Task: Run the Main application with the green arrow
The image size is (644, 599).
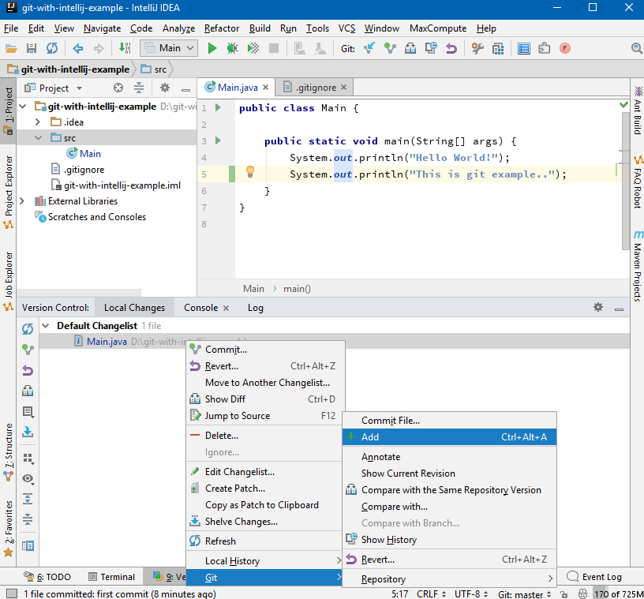Action: [212, 47]
